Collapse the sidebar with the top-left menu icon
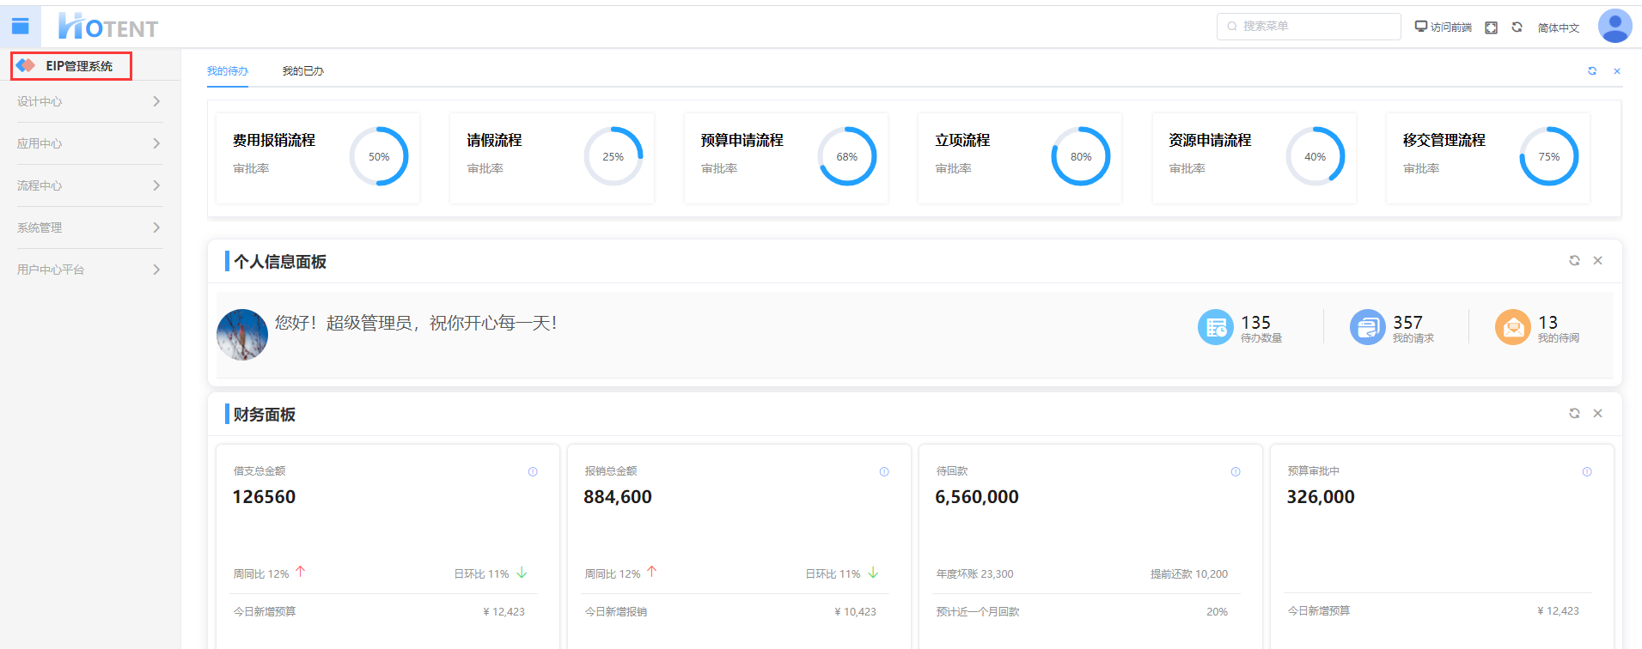 20,27
